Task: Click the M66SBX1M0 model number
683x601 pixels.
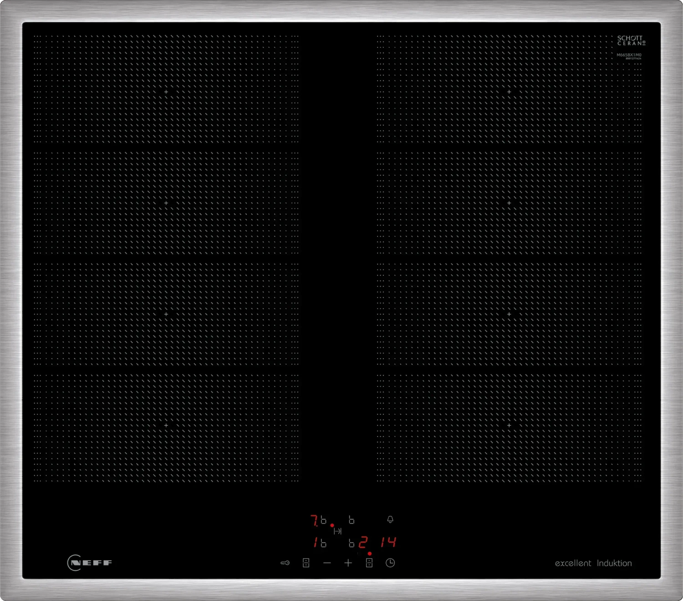Action: (629, 55)
